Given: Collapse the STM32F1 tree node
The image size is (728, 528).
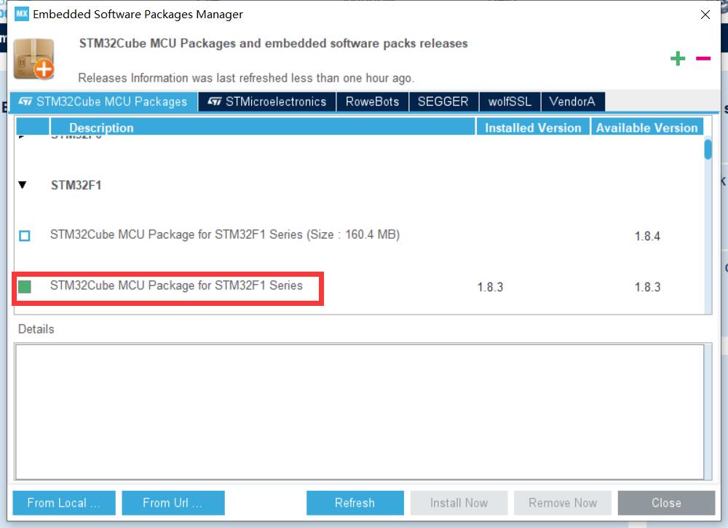Looking at the screenshot, I should pos(23,185).
